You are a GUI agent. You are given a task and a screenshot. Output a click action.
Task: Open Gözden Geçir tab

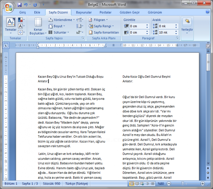[x=130, y=12]
